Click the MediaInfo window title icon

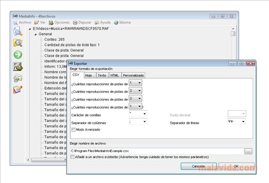pos(15,16)
